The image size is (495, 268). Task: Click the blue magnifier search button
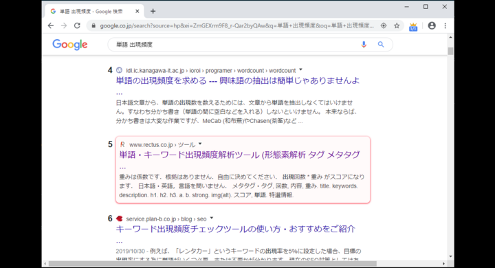point(381,45)
